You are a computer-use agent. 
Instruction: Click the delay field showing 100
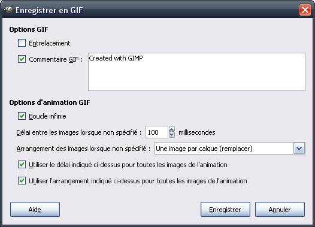point(157,132)
